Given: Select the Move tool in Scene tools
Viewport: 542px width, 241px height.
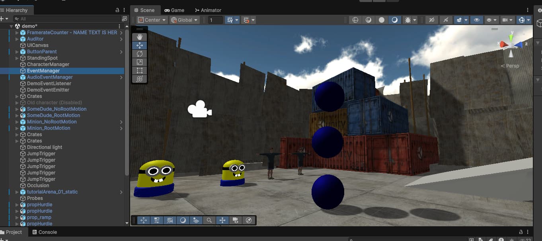Looking at the screenshot, I should (x=139, y=45).
